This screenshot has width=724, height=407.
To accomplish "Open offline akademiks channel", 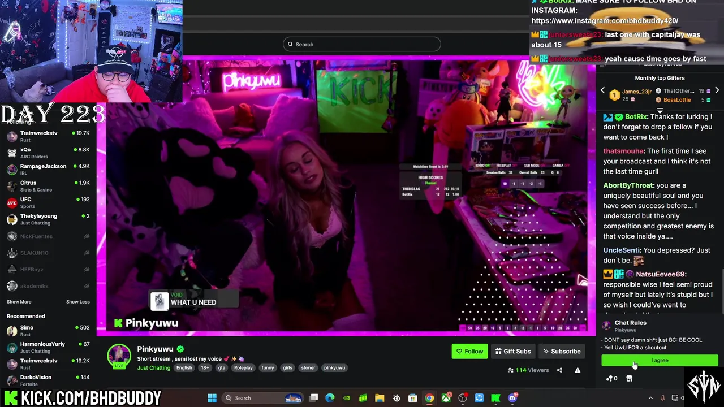I will (48, 286).
